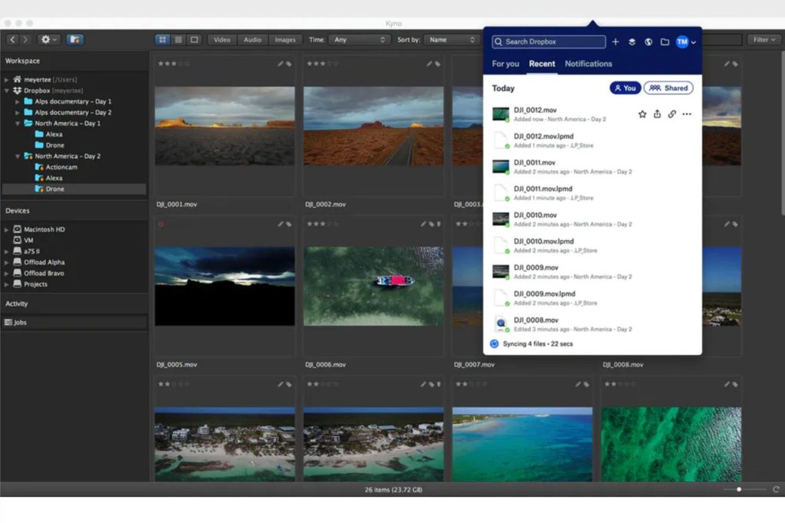Expand the meyertee home folder

6,80
